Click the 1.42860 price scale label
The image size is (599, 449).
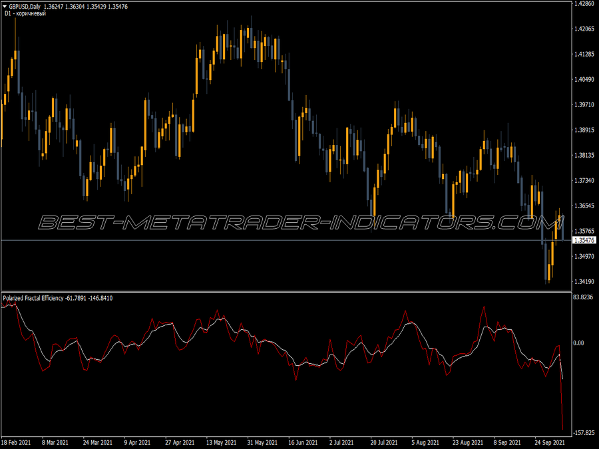pyautogui.click(x=584, y=3)
